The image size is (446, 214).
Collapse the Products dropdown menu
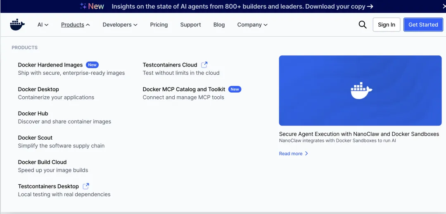click(75, 25)
